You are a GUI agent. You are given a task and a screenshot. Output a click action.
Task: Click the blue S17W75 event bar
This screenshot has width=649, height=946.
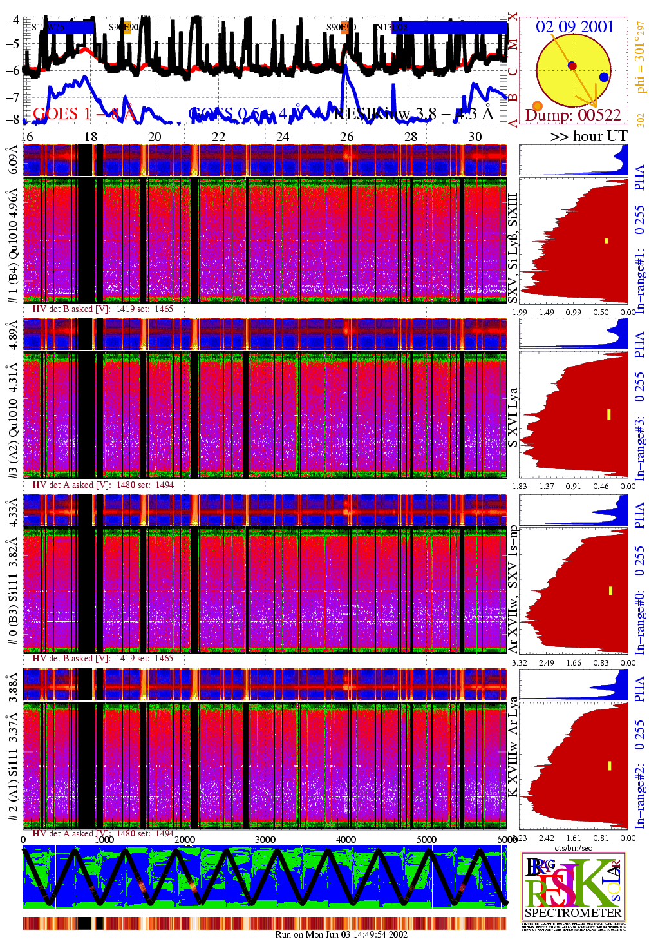[x=64, y=28]
